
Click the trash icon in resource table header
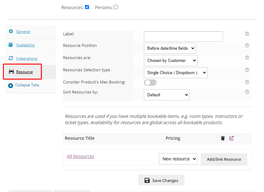(223, 138)
